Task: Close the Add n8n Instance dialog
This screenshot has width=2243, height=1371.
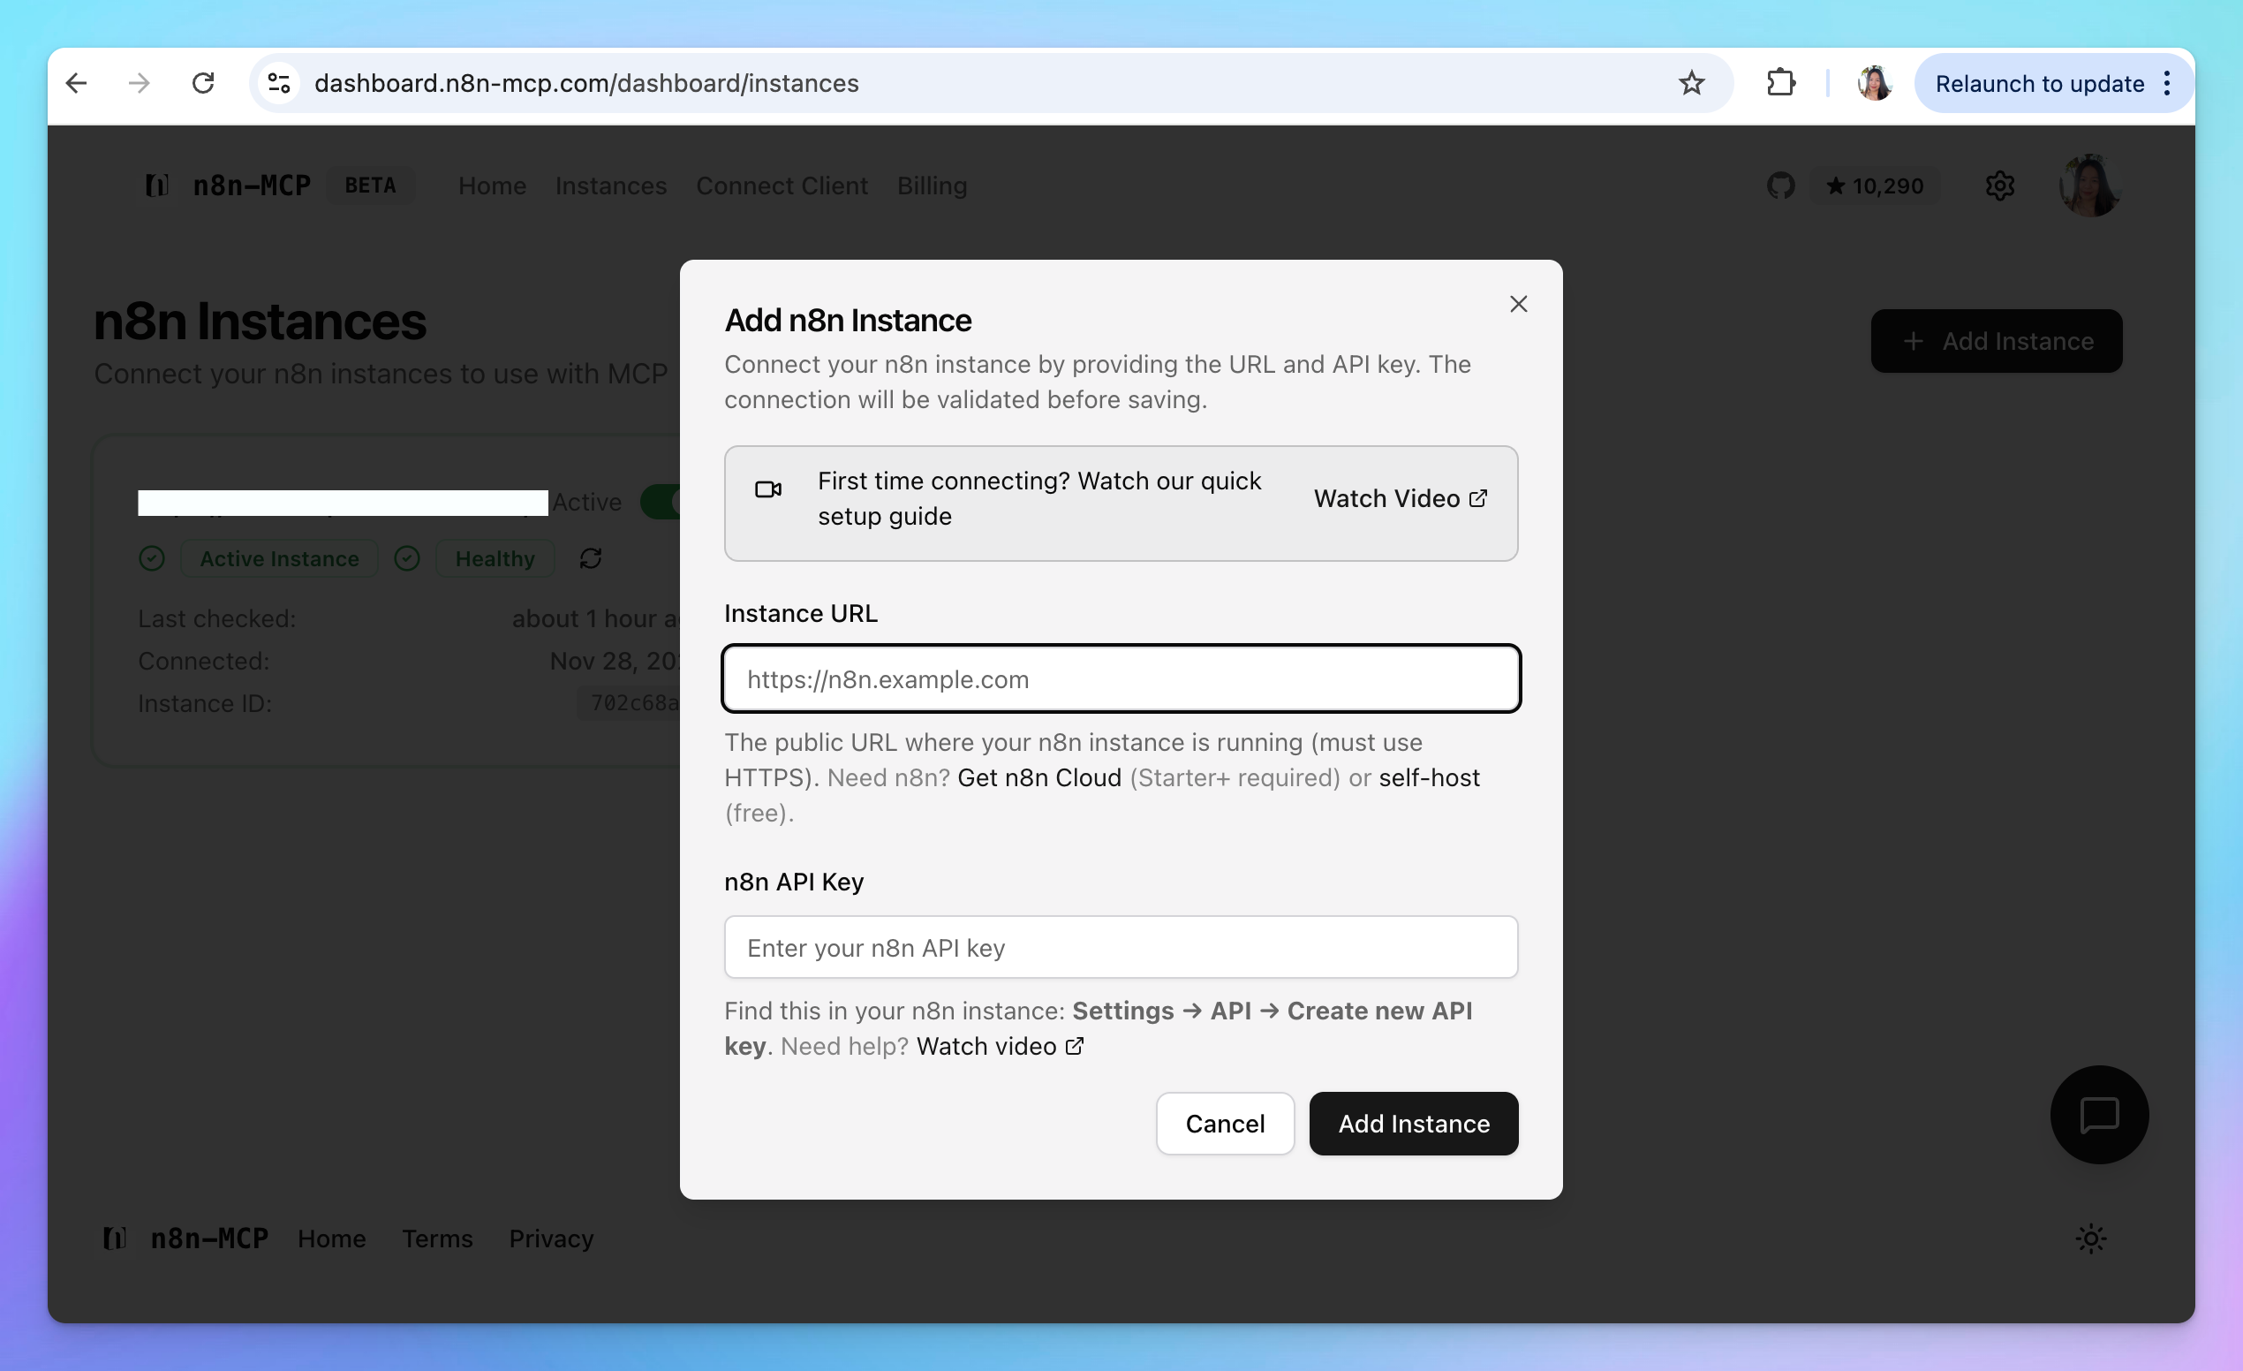Action: pyautogui.click(x=1517, y=304)
